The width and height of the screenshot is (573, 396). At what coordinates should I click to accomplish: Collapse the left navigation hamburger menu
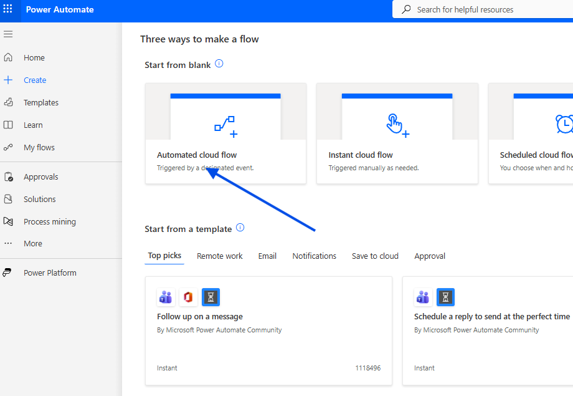(8, 34)
